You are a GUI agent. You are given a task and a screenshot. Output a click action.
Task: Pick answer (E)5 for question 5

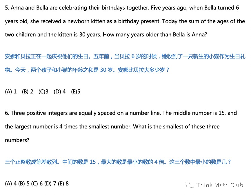pyautogui.click(x=76, y=92)
